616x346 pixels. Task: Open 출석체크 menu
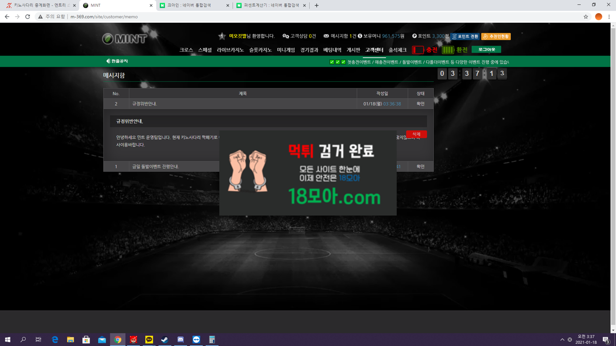click(398, 50)
